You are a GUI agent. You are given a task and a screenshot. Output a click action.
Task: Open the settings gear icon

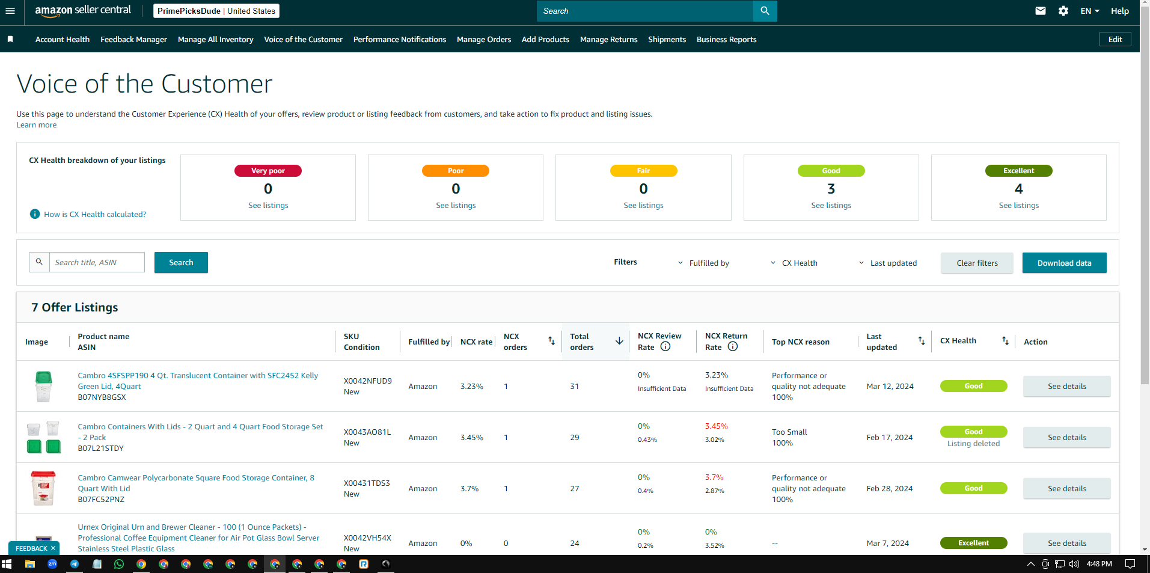[1063, 11]
